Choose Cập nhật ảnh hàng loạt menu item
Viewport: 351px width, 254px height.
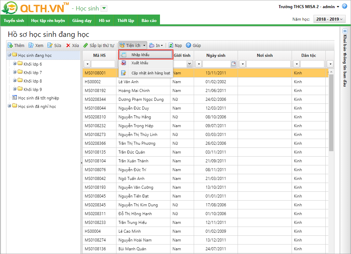tap(151, 72)
